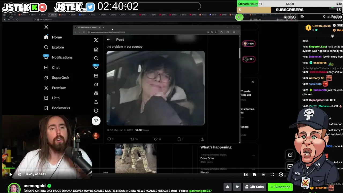Click the Grok icon by the cartoon avatar
343x193 pixels.
[290, 155]
